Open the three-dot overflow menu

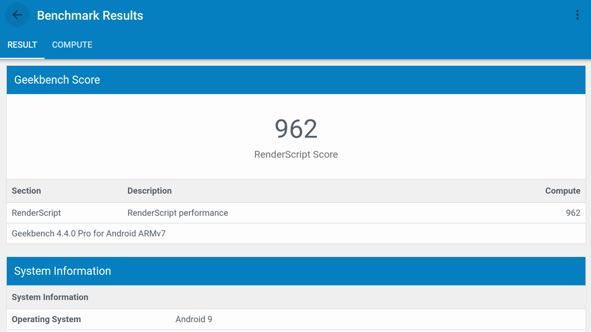click(x=577, y=15)
